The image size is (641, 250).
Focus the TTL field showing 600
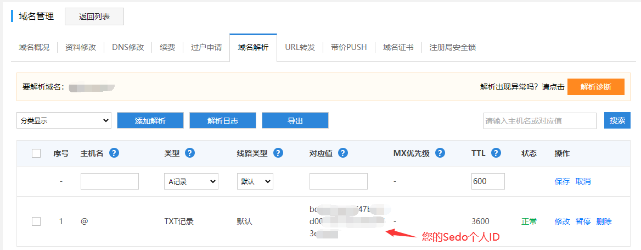click(488, 181)
